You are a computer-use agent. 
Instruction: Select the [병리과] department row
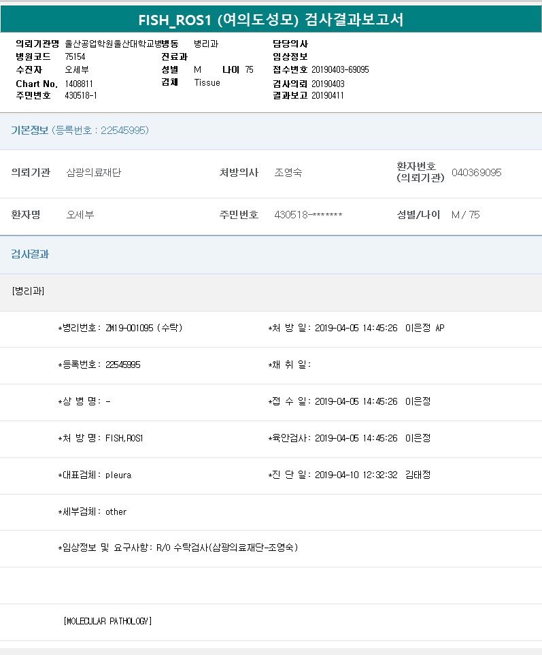tap(29, 291)
